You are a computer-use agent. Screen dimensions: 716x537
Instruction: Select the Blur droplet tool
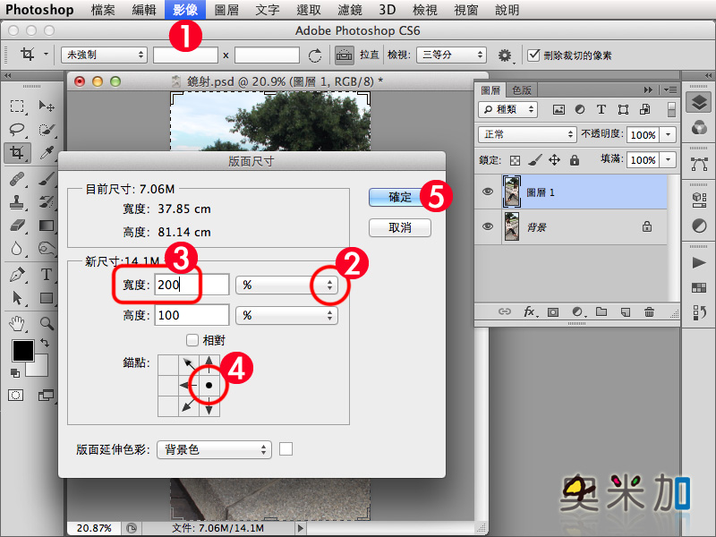click(x=17, y=249)
